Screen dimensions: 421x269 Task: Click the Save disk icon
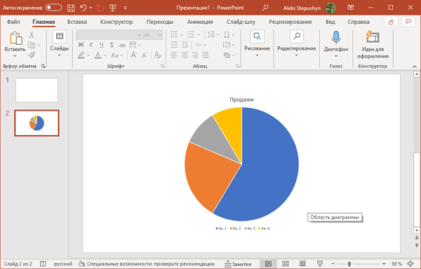[x=71, y=8]
